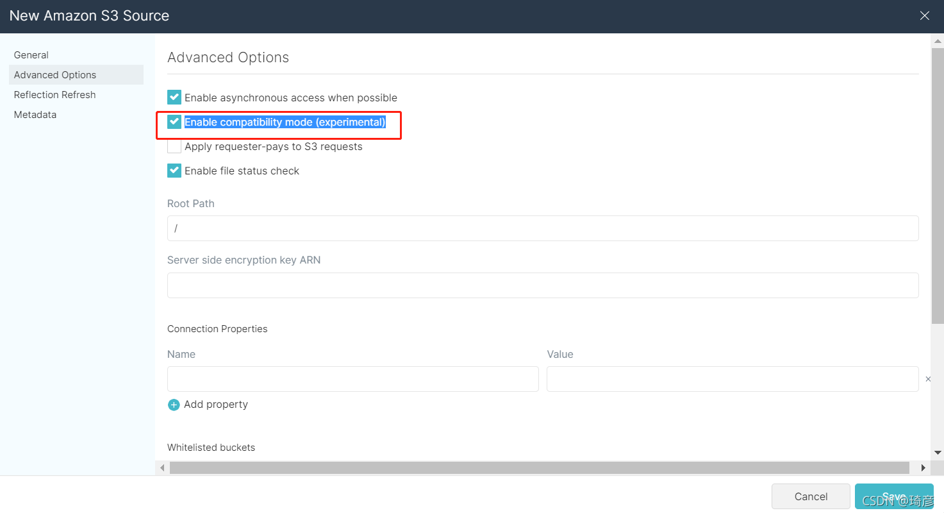
Task: Open the General settings section
Action: click(31, 55)
